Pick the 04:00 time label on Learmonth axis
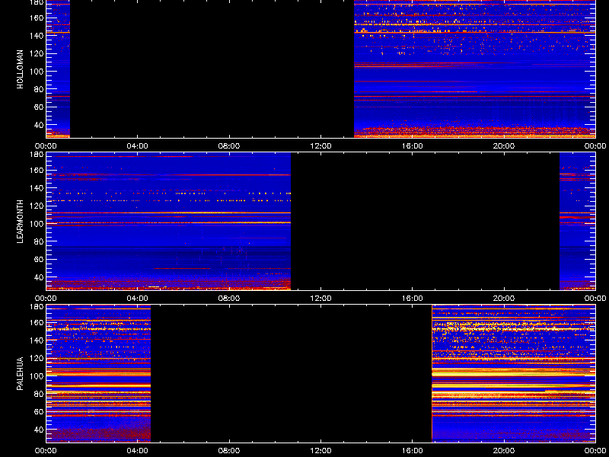 (x=138, y=299)
